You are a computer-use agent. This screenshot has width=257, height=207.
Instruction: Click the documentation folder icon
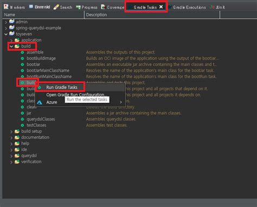point(17,137)
